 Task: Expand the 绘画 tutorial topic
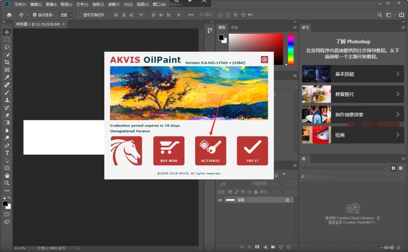(x=353, y=135)
